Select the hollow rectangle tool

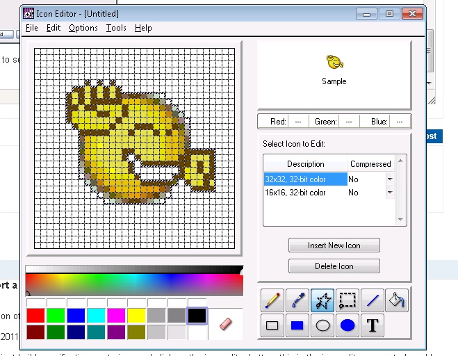point(272,325)
